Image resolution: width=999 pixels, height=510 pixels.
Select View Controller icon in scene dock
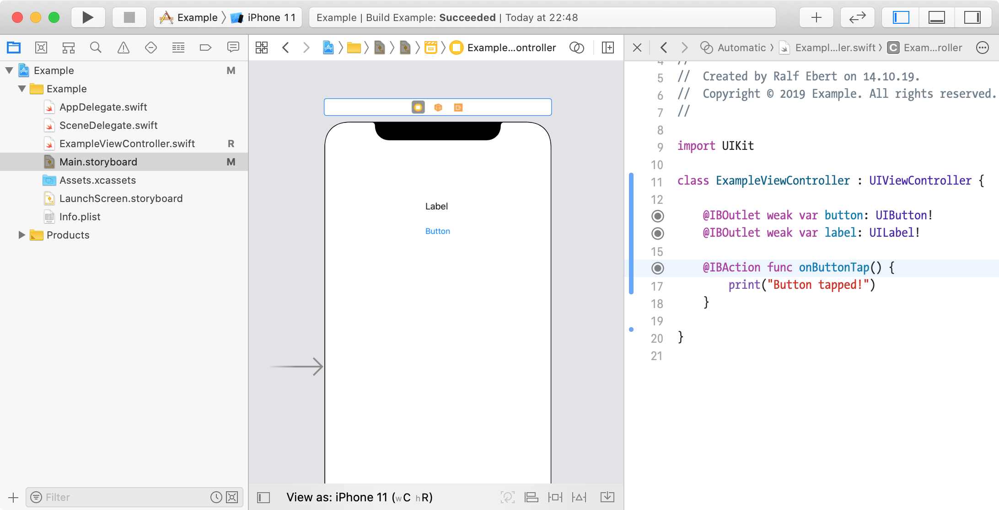418,107
